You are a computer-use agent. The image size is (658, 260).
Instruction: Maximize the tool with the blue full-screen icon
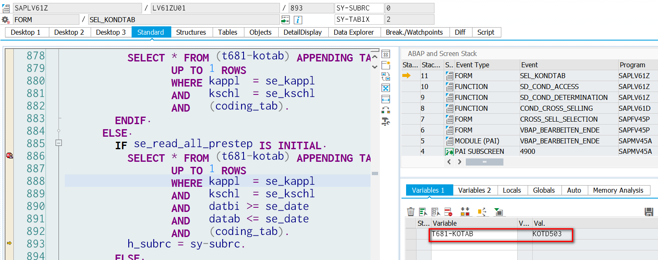pos(386,88)
